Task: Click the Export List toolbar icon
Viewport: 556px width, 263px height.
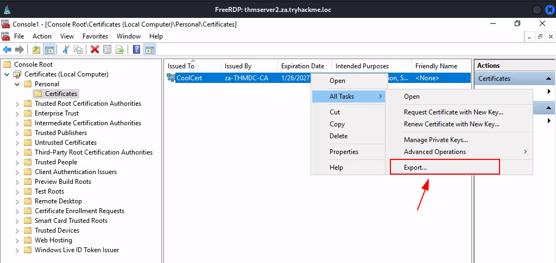Action: click(x=120, y=49)
